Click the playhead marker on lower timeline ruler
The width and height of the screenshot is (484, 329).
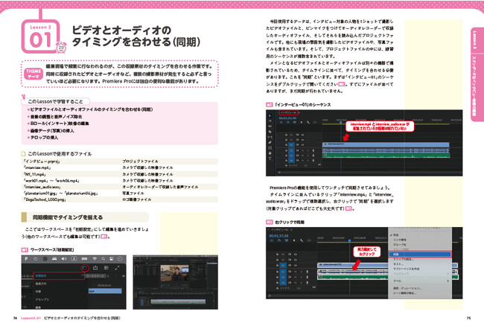(350, 240)
